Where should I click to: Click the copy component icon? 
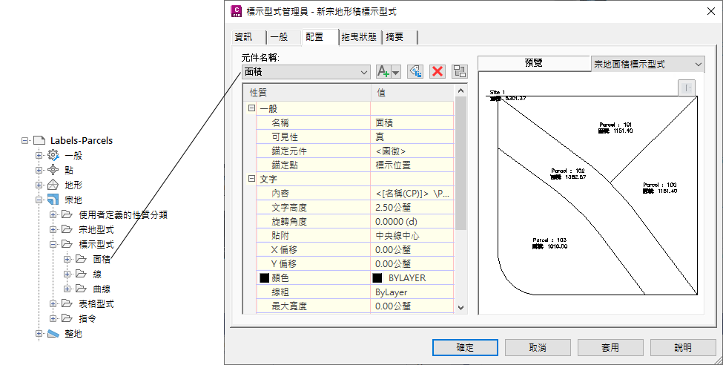click(415, 71)
